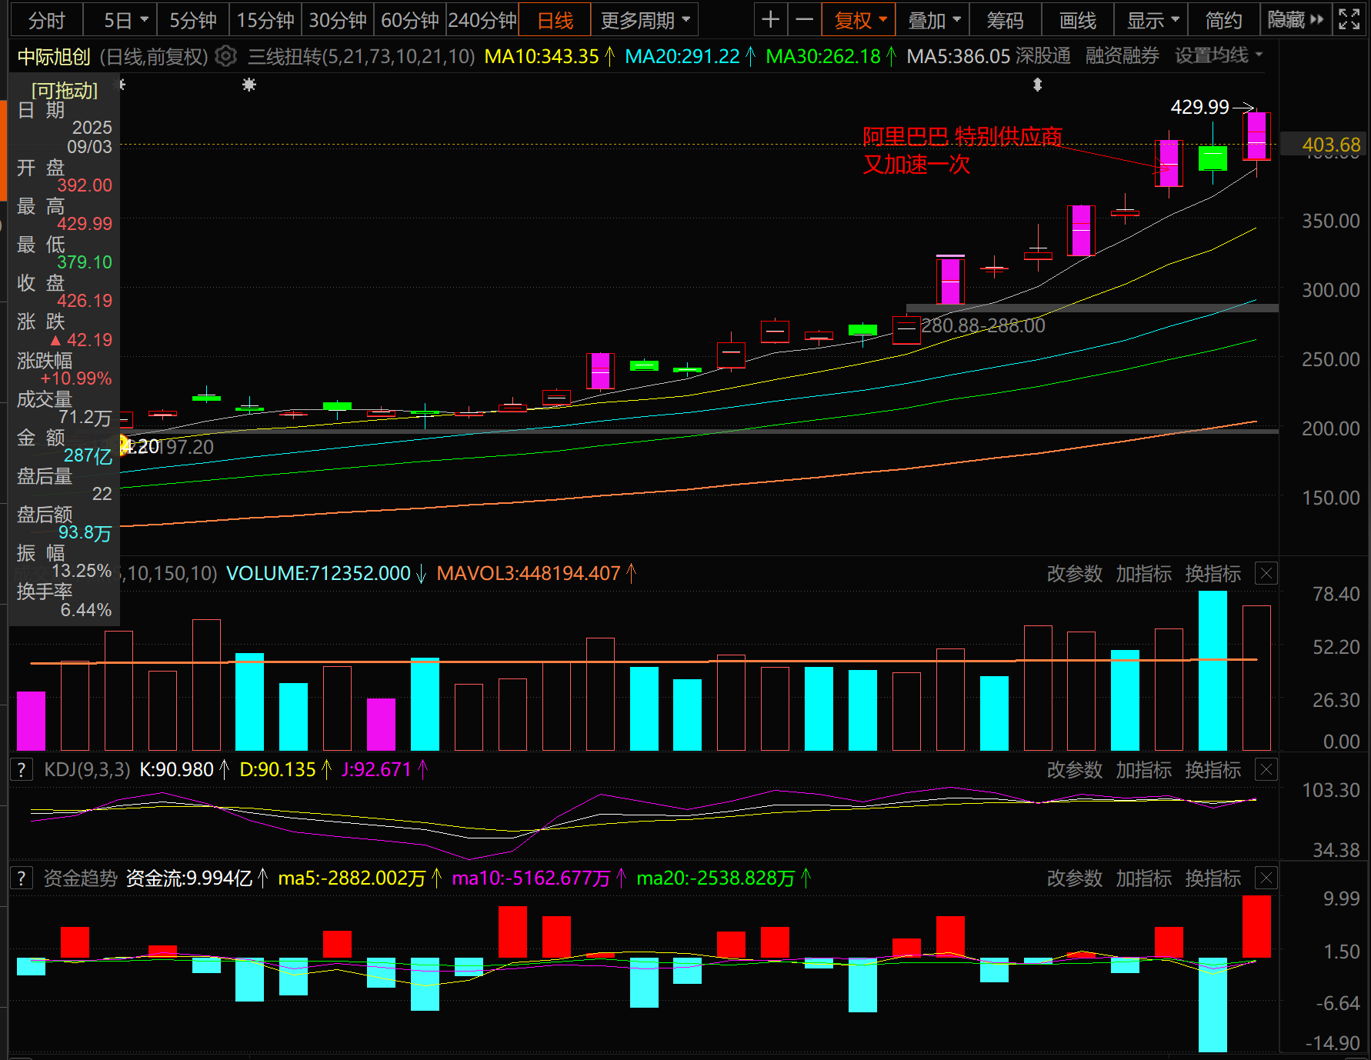This screenshot has height=1060, width=1371.
Task: Click 换指标 in the KDJ panel
Action: 1213,770
